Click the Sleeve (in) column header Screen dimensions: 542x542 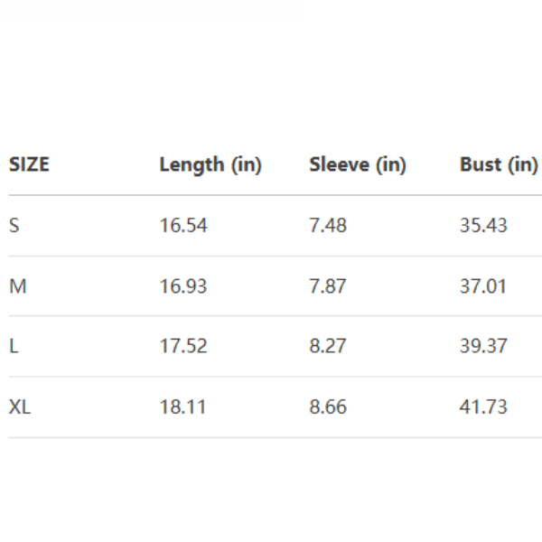(358, 164)
